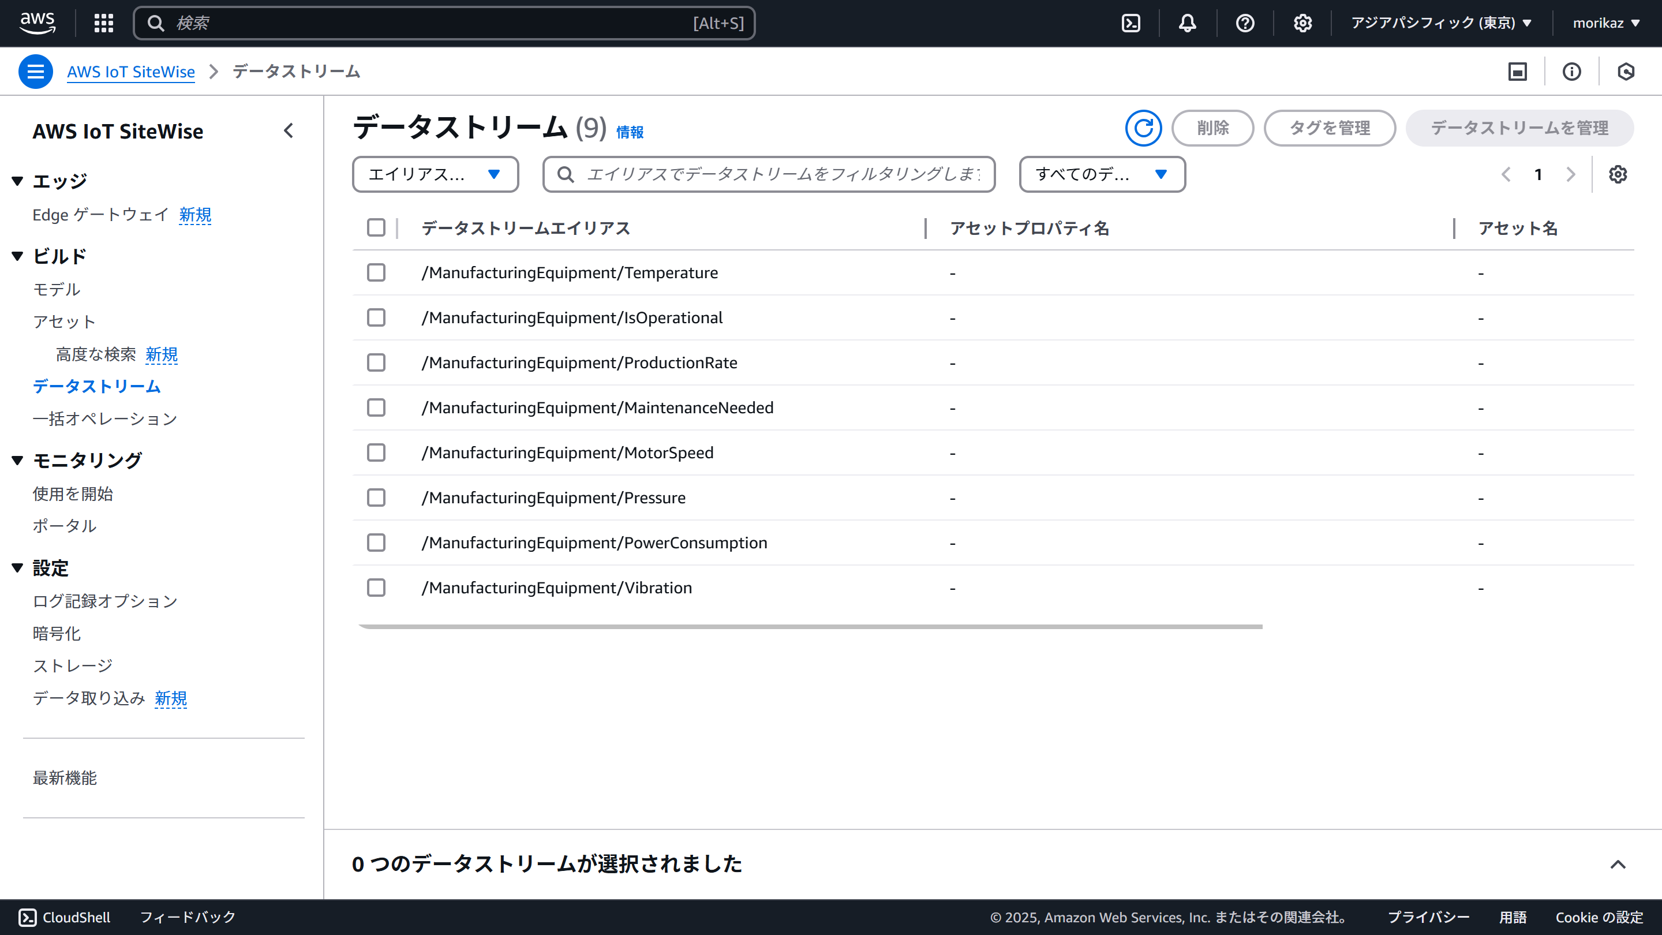Toggle the side navigation hamburger icon
Viewport: 1662px width, 935px height.
point(35,72)
